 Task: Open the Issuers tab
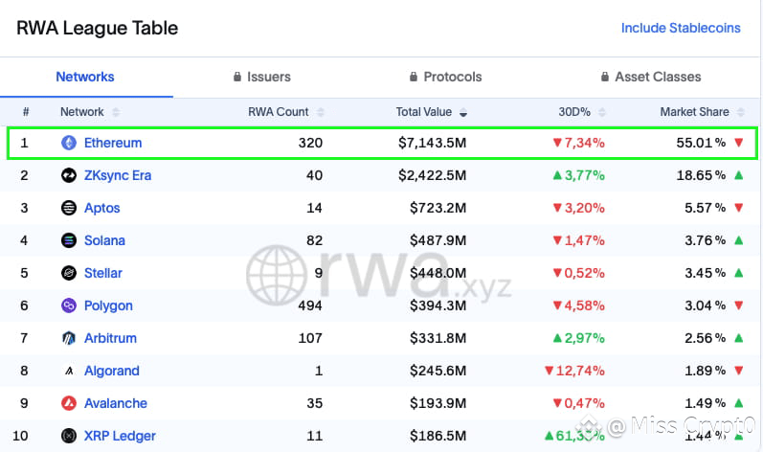(269, 77)
